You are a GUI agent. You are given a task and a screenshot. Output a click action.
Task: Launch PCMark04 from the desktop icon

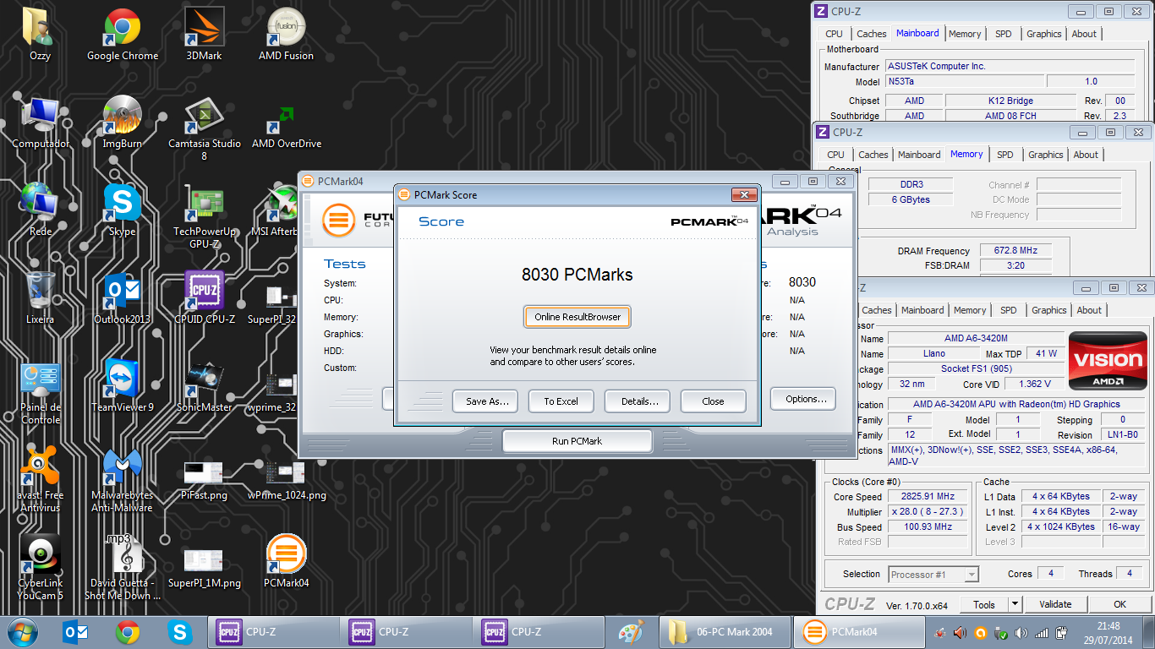[286, 561]
